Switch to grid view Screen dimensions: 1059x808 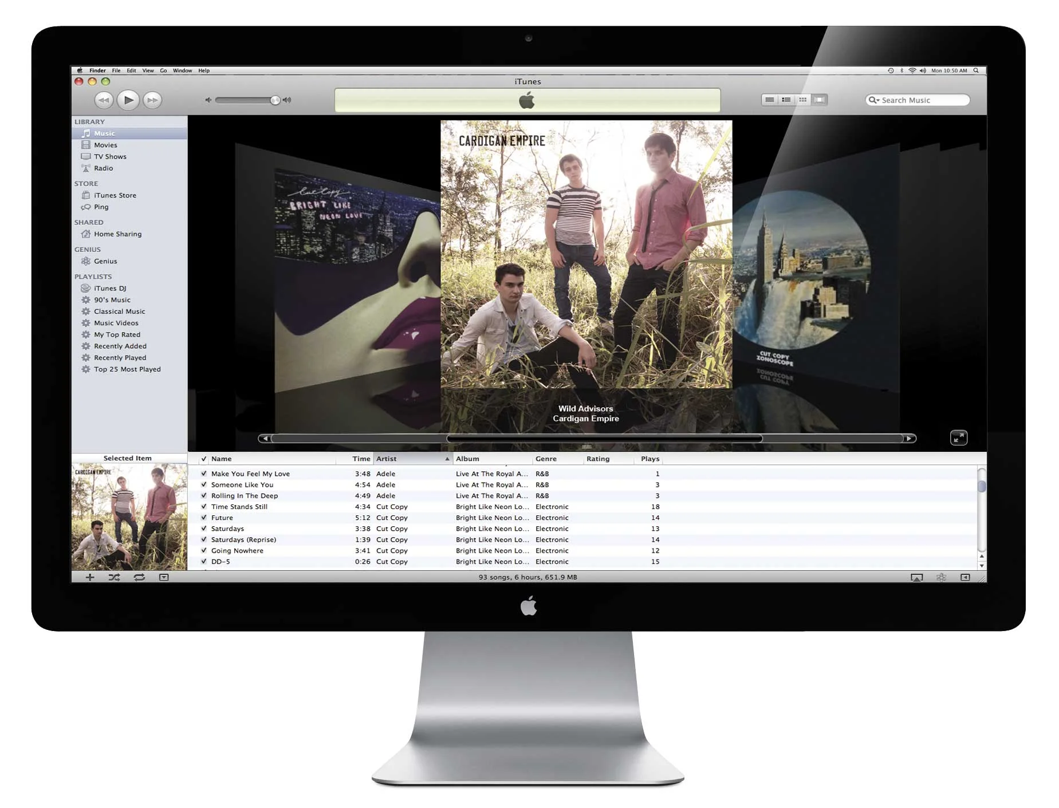tap(803, 100)
